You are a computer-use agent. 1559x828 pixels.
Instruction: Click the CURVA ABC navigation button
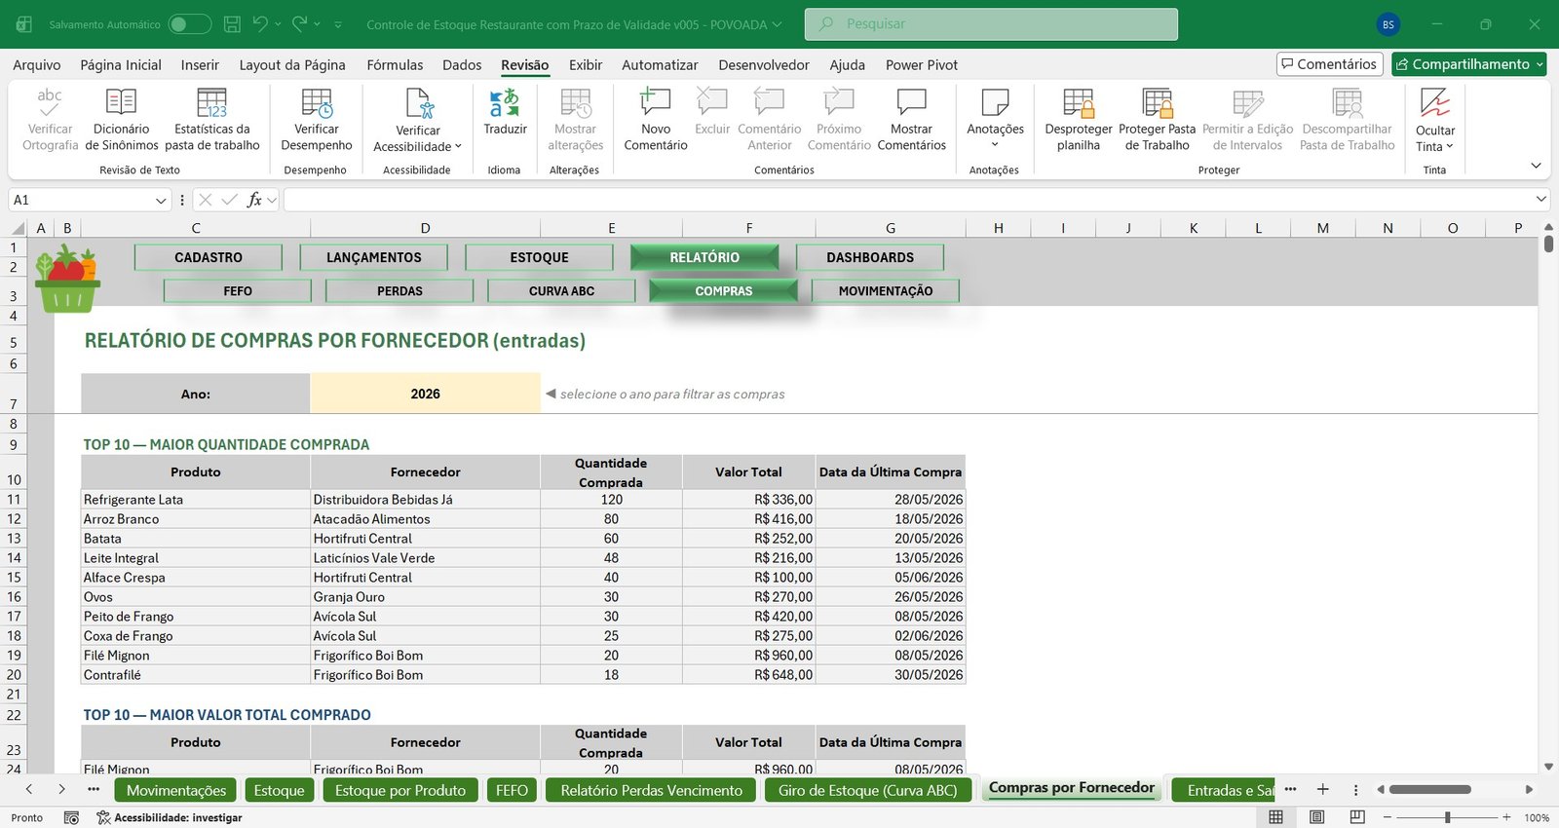(x=561, y=290)
